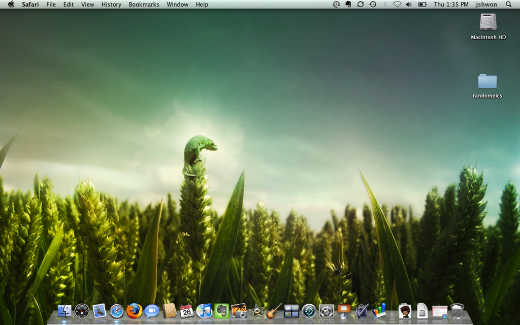Viewport: 520px width, 325px height.
Task: Click the sync arrows menu bar icon
Action: [x=361, y=4]
